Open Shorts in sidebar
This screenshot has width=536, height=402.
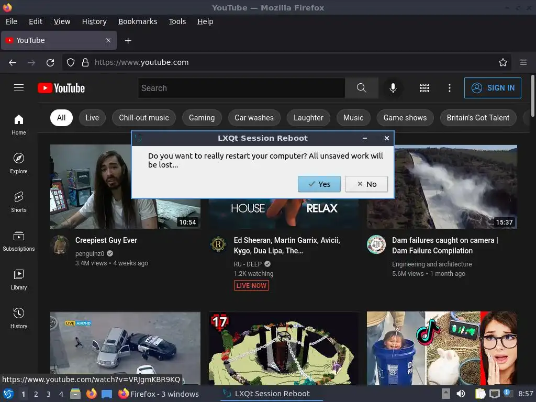click(19, 202)
